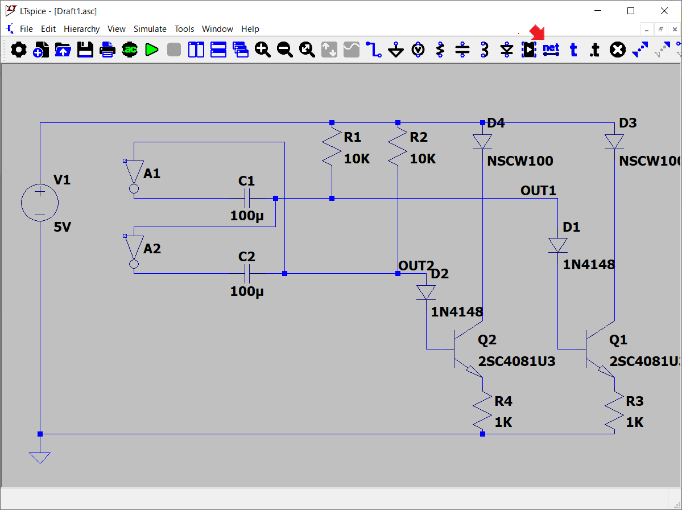Open the Control Panel gear icon

tap(19, 50)
